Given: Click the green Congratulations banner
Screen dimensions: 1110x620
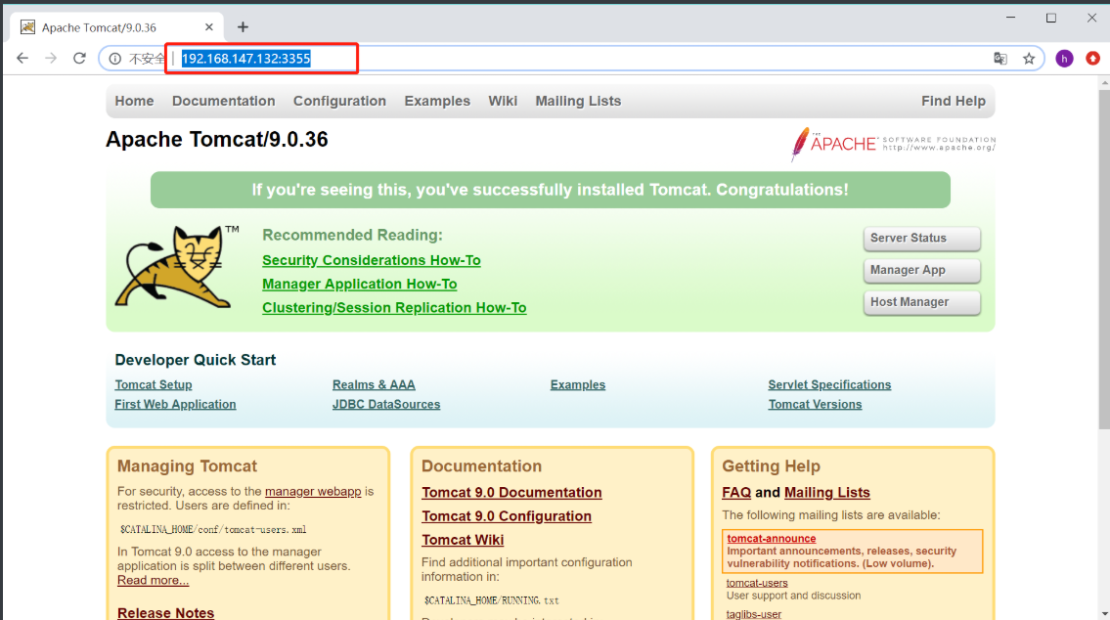Looking at the screenshot, I should (x=550, y=190).
